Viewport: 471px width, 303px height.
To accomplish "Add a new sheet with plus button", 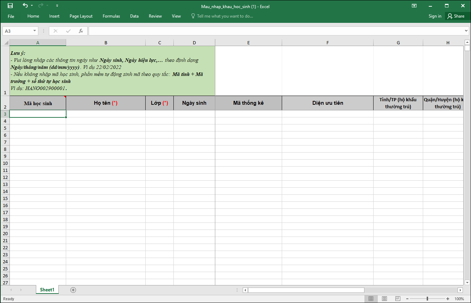I will pos(73,290).
